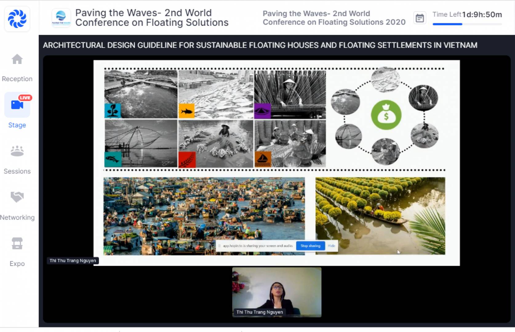The height and width of the screenshot is (332, 515).
Task: Click the speaker webcam video thumbnail
Action: pos(277,292)
